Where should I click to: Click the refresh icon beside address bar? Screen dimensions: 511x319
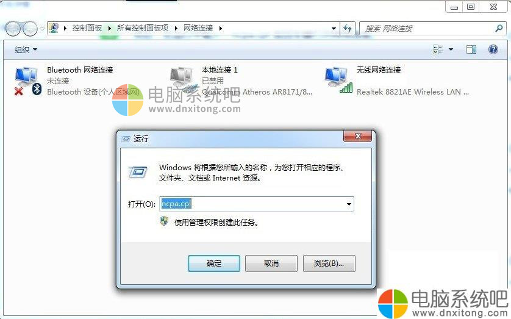point(348,29)
